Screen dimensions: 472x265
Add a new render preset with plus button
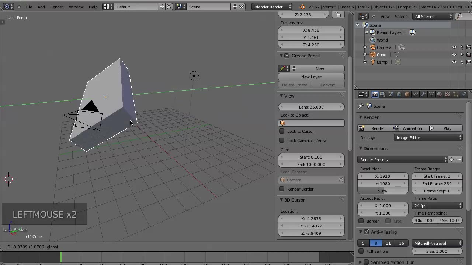pos(451,159)
